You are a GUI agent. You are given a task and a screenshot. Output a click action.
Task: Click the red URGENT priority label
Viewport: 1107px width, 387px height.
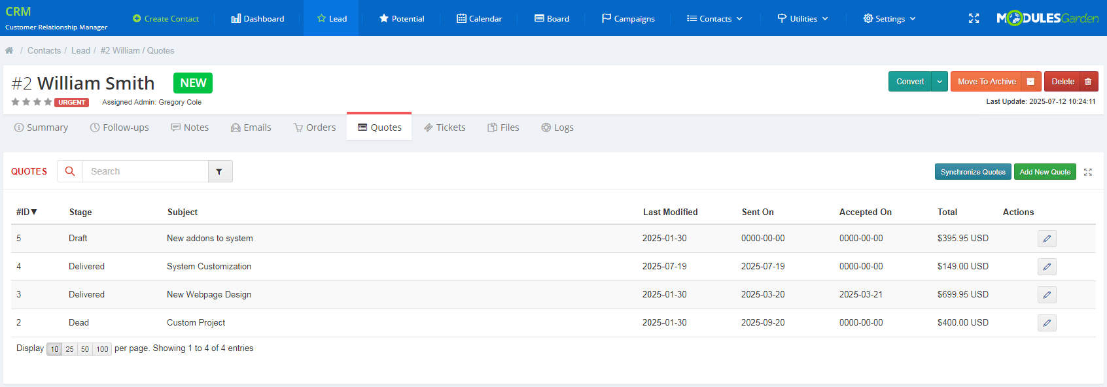pos(71,103)
